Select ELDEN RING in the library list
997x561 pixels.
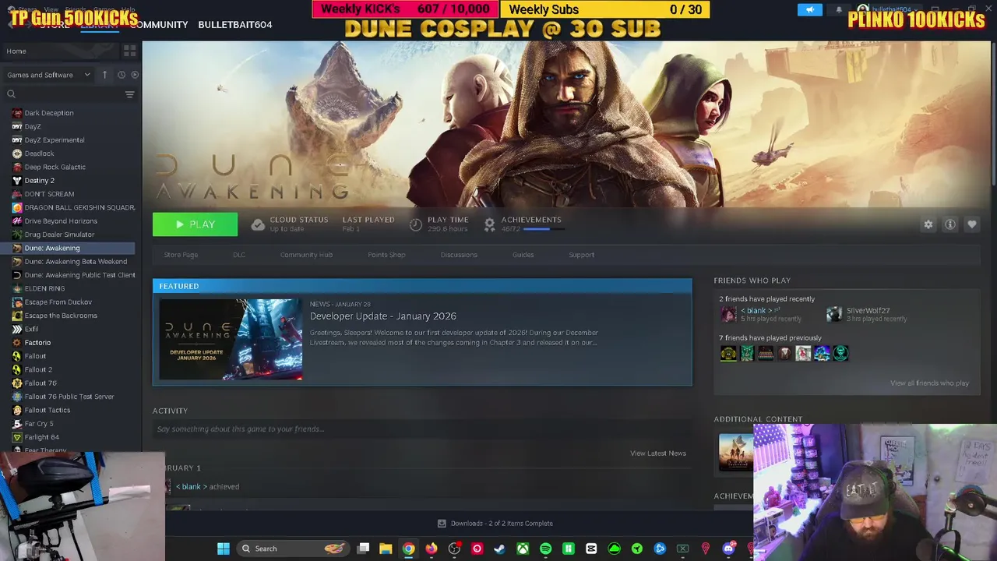[x=44, y=288]
